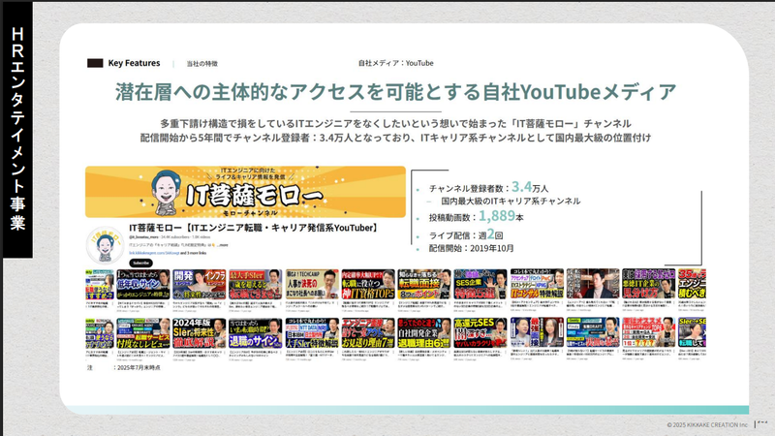Open the 神IT資格TOP5 video thumbnail
Viewport: 775px width, 436px height.
pos(368,284)
